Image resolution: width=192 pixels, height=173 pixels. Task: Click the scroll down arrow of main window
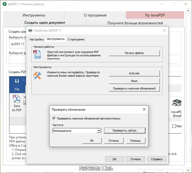pyautogui.click(x=188, y=170)
